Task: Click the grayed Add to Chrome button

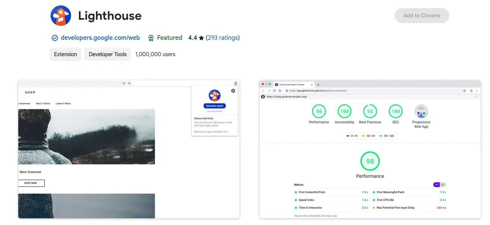Action: pyautogui.click(x=422, y=16)
